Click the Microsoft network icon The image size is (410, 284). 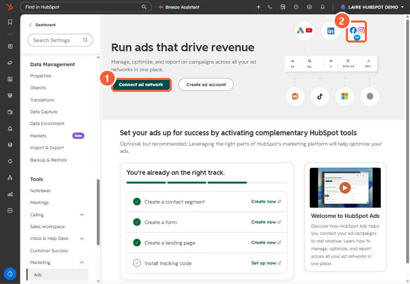(344, 96)
